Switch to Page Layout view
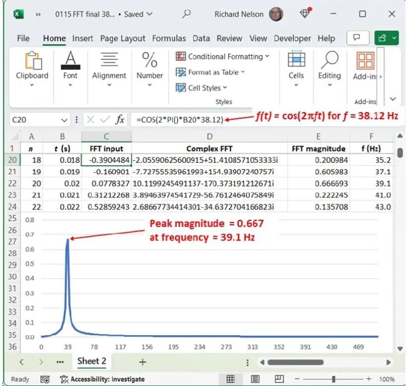 pos(255,379)
